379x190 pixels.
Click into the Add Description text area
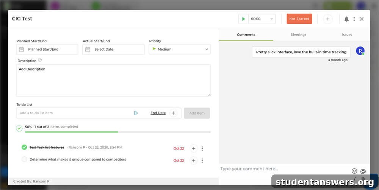113,80
